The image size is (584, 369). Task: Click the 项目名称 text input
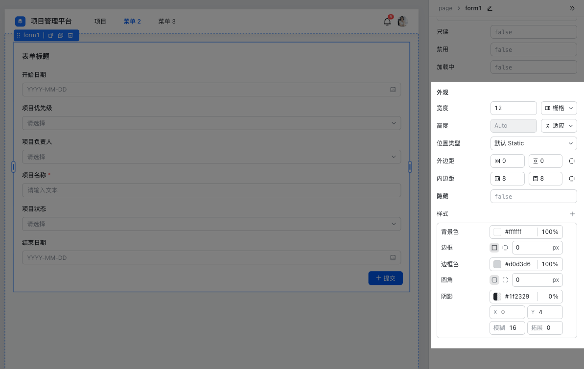click(211, 190)
